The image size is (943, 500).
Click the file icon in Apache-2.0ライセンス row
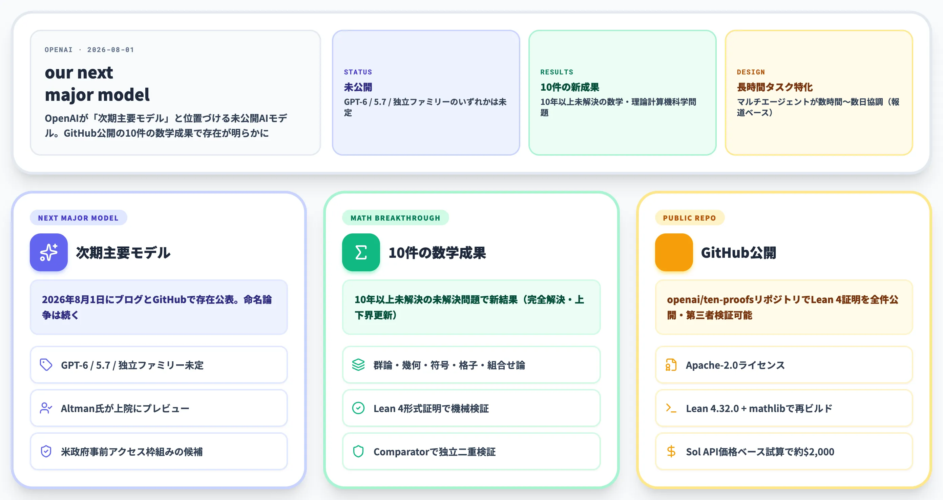tap(671, 365)
